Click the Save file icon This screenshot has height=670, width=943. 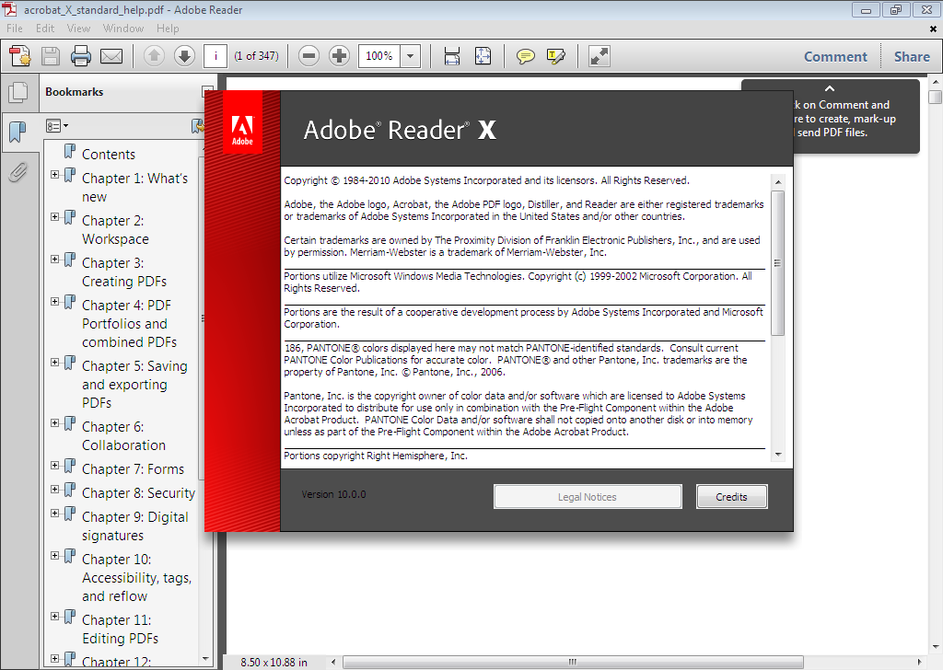click(x=49, y=56)
